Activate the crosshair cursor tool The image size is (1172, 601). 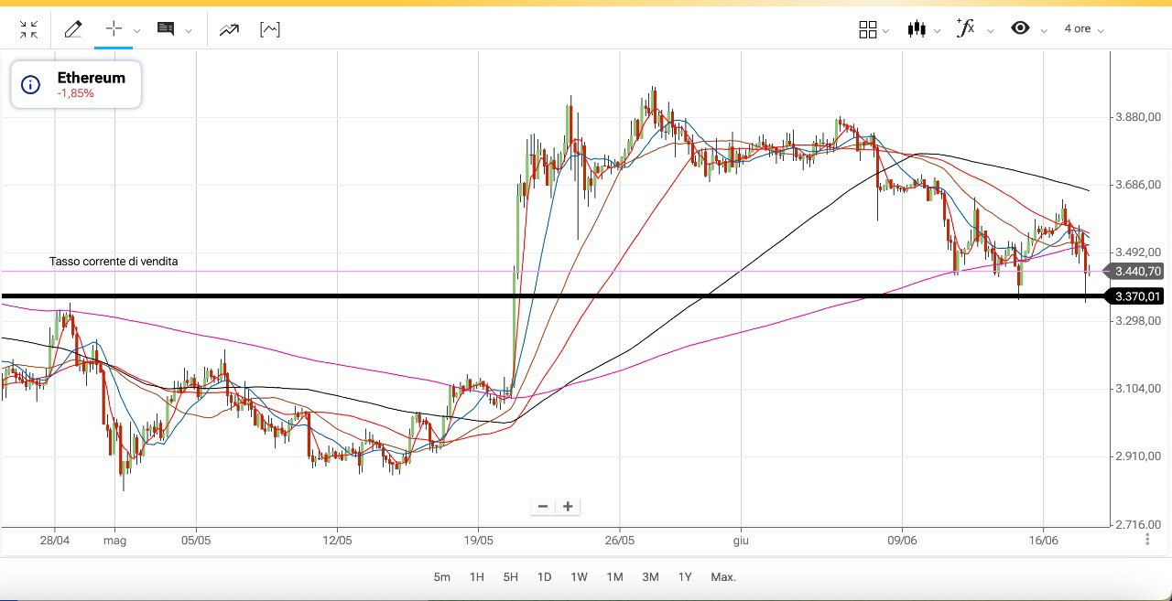[114, 28]
